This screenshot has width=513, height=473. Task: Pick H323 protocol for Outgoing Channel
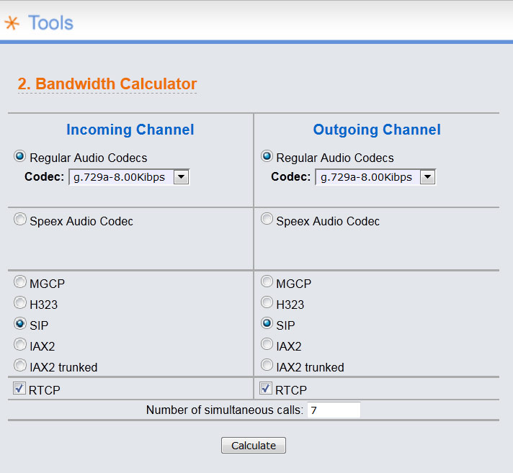[267, 303]
